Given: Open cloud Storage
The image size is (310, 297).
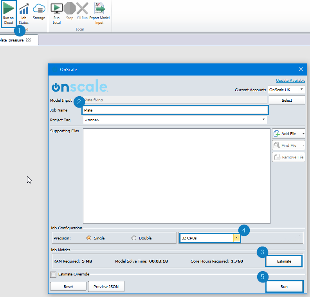Looking at the screenshot, I should [x=39, y=12].
